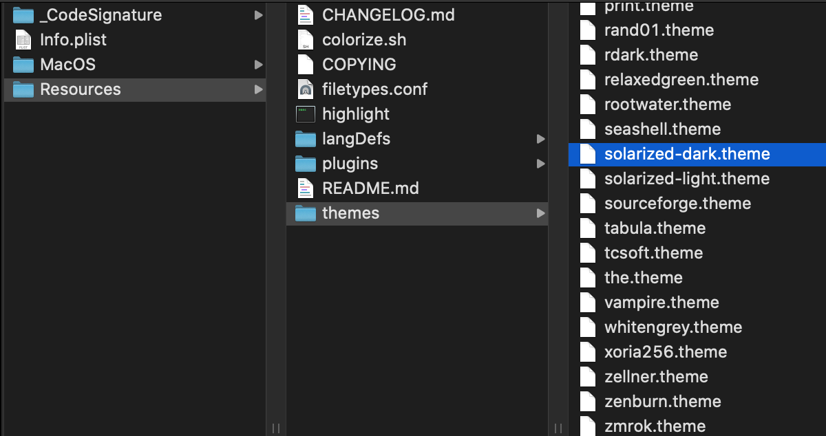Click the _CodeSignature folder icon
This screenshot has width=826, height=436.
23,15
